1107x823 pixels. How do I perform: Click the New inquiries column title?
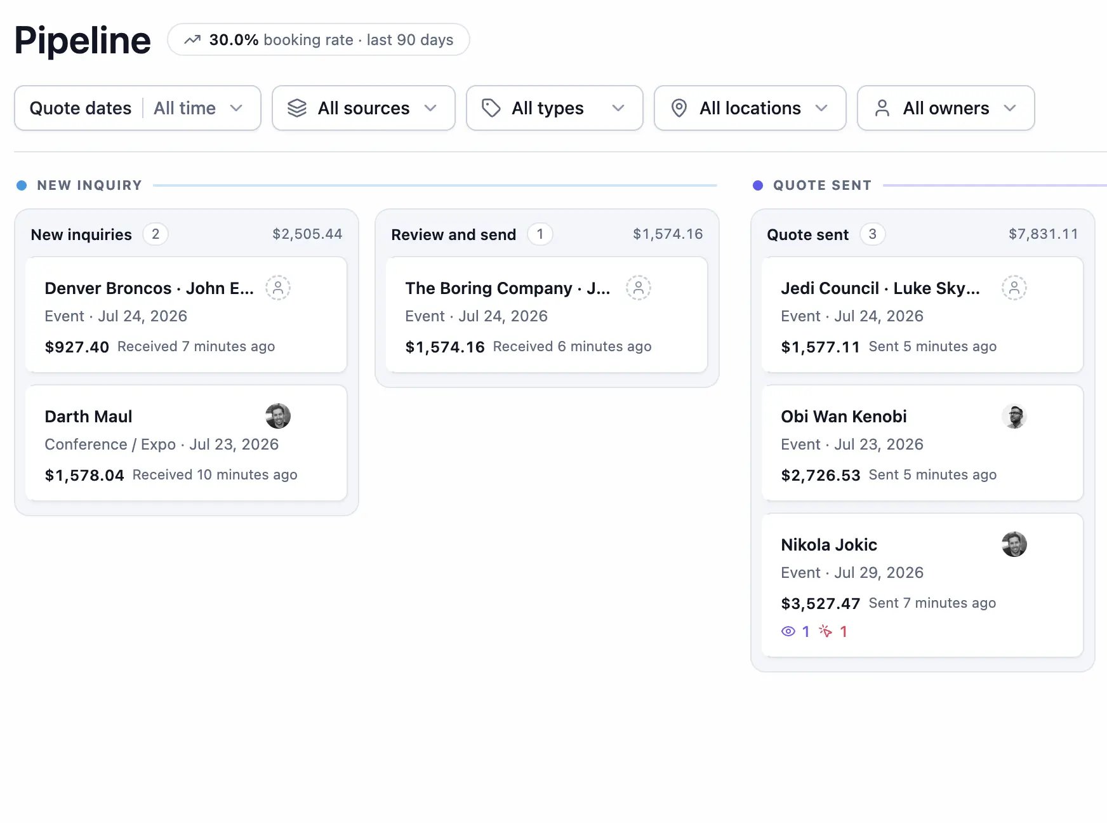click(81, 235)
